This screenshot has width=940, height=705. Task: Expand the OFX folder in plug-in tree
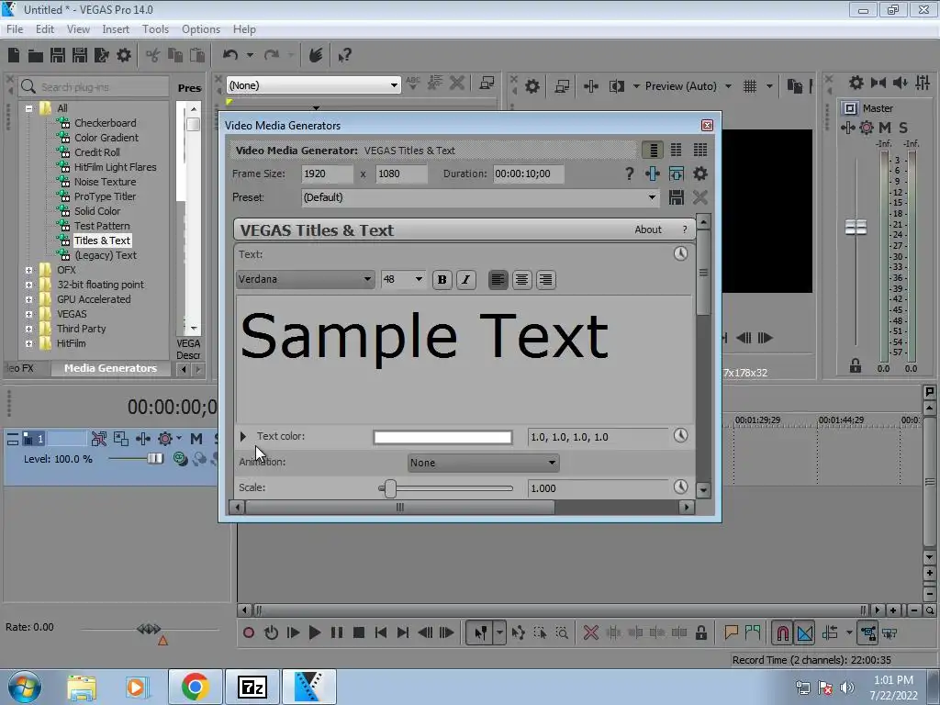tap(28, 271)
